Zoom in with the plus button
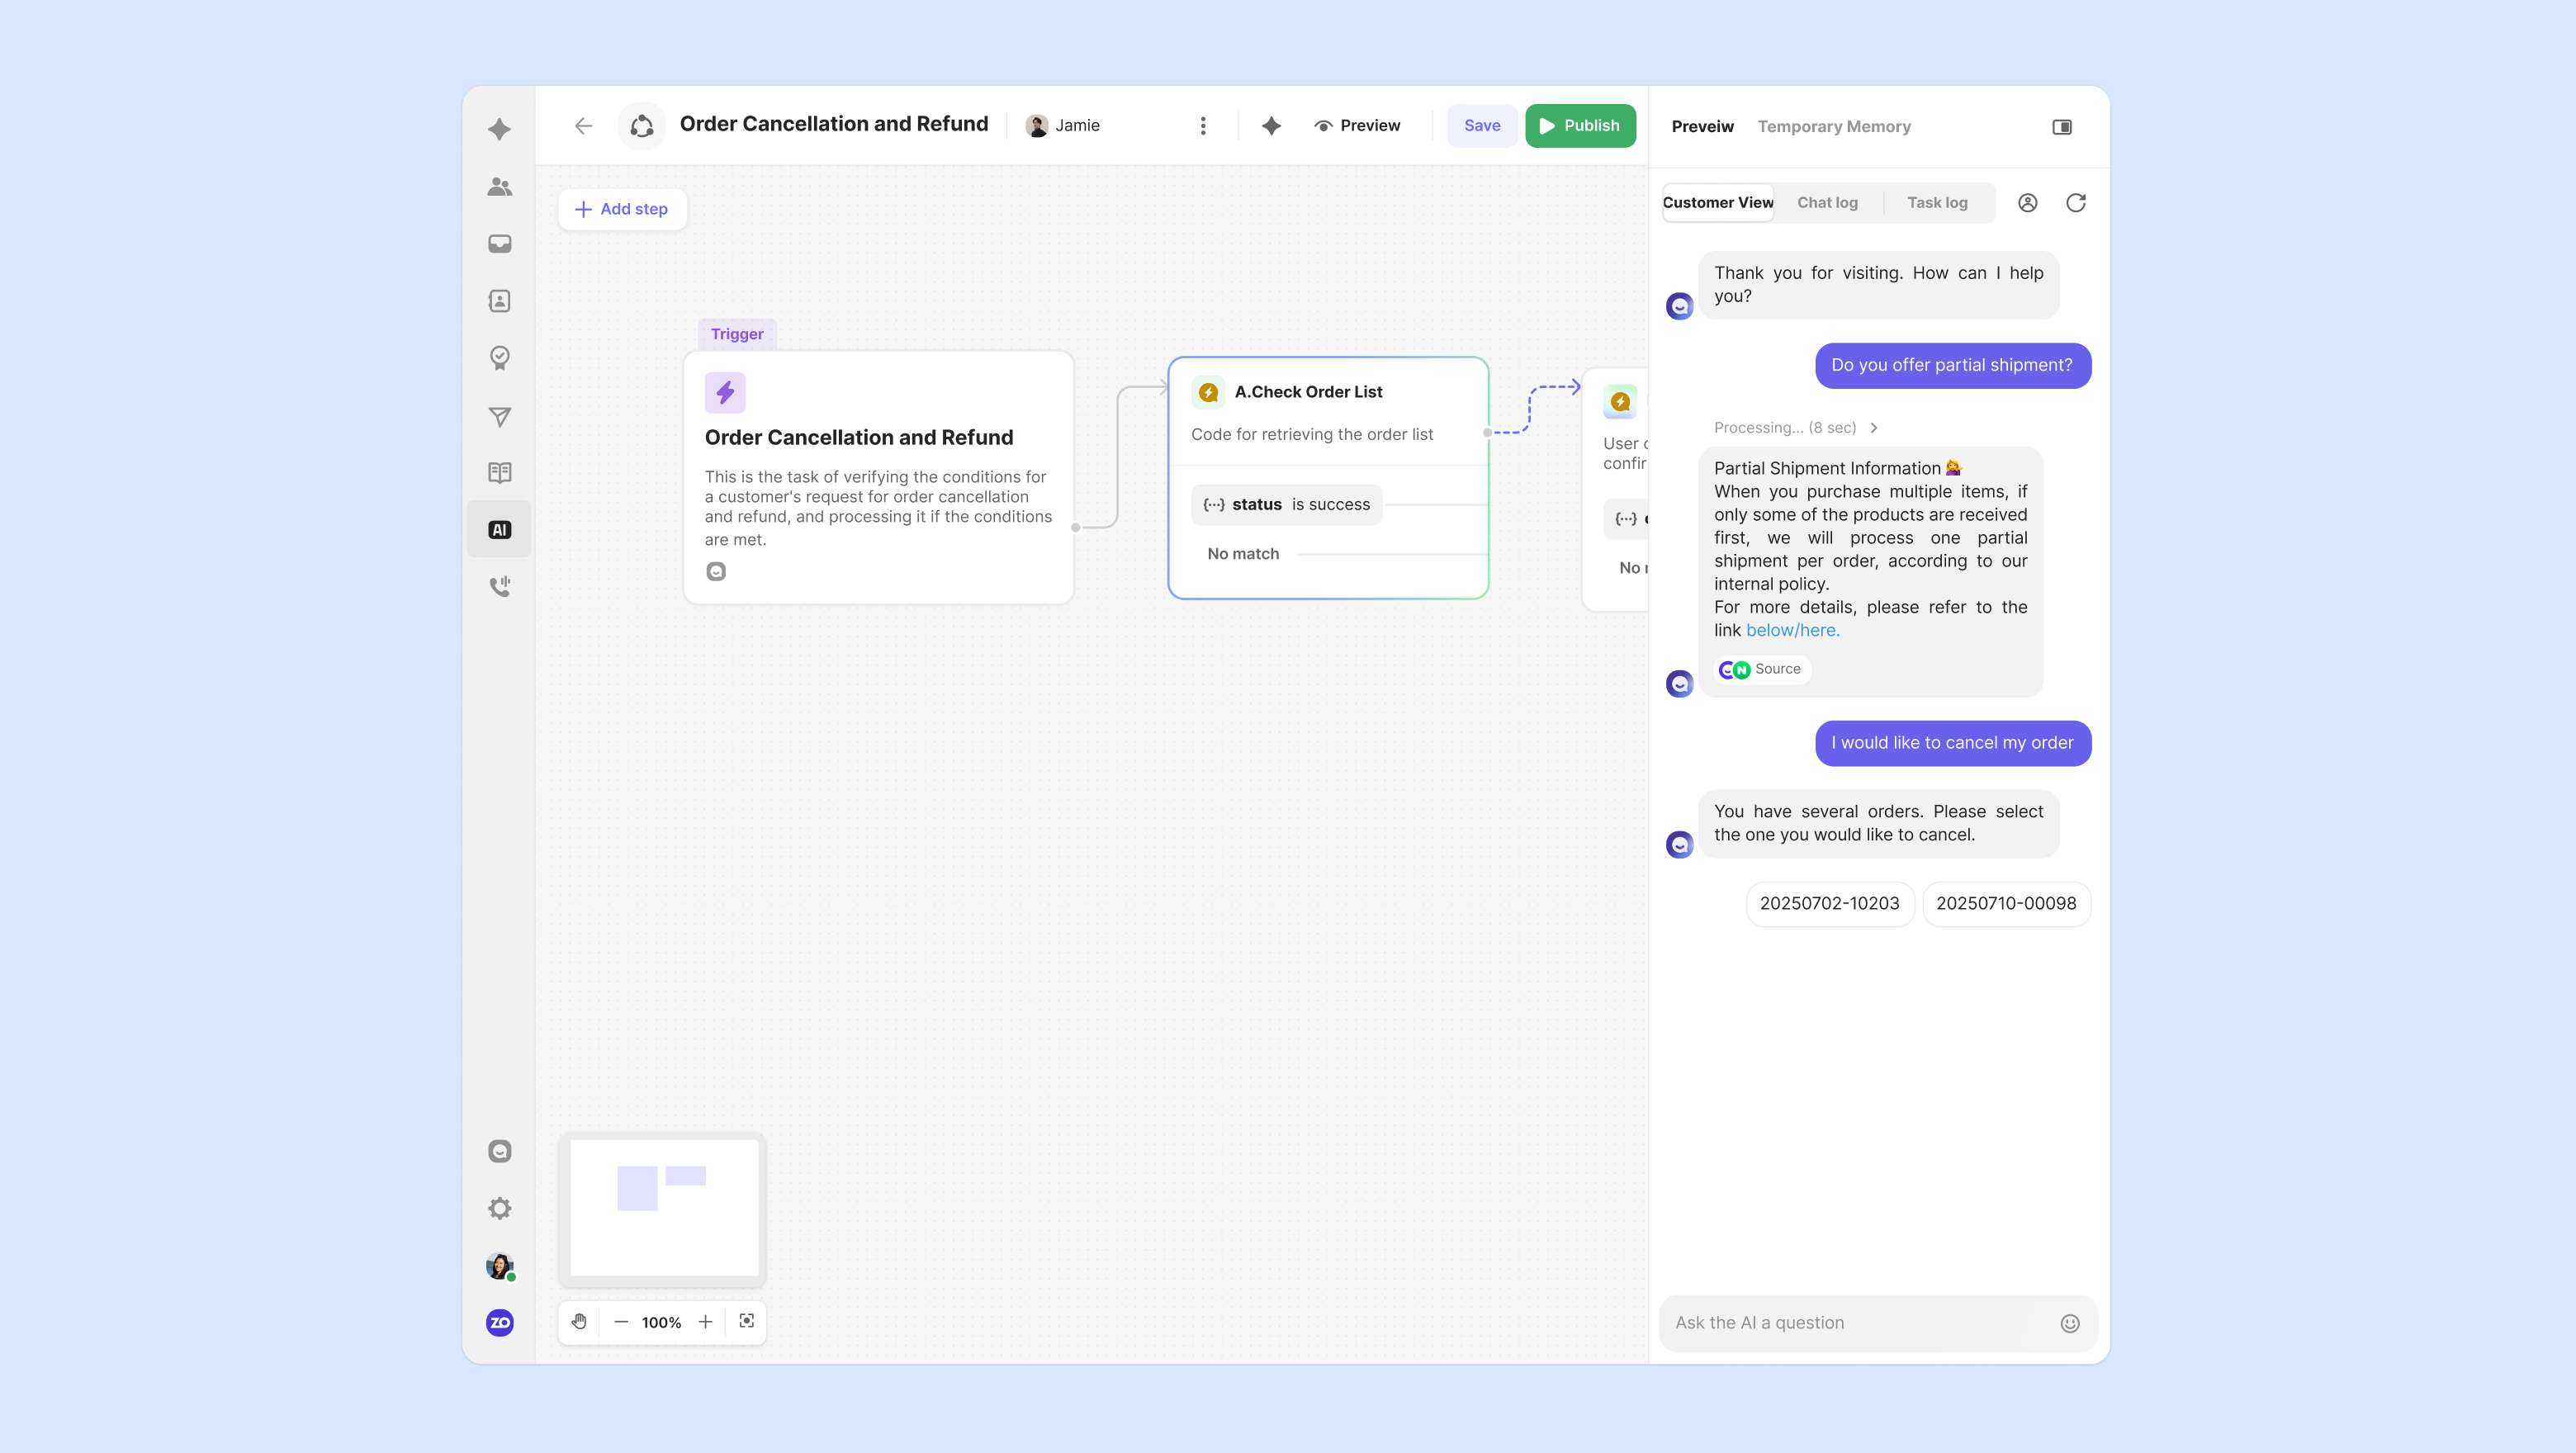Screen dimensions: 2576x1453 (705, 1321)
